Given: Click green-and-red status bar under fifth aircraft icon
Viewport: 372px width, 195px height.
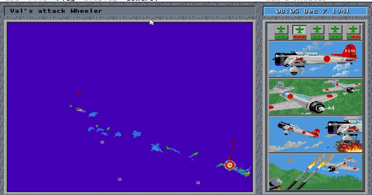Looking at the screenshot, I should tap(353, 37).
